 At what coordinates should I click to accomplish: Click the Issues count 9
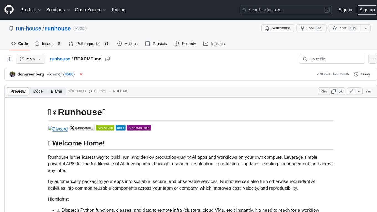(59, 44)
